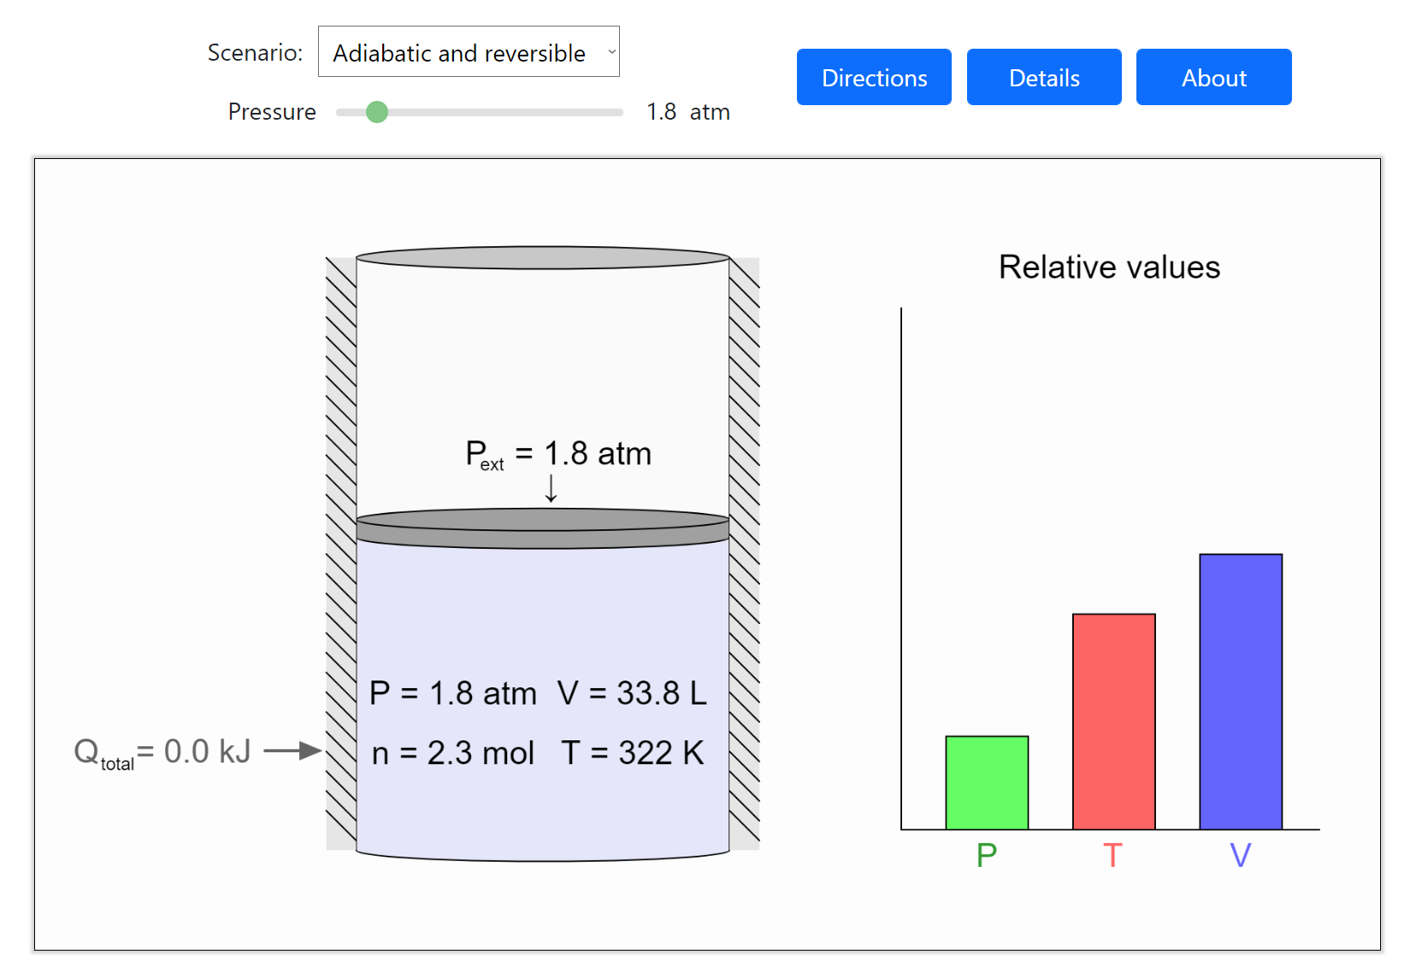The image size is (1410, 978).
Task: Click the green P bar in chart
Action: click(x=986, y=782)
